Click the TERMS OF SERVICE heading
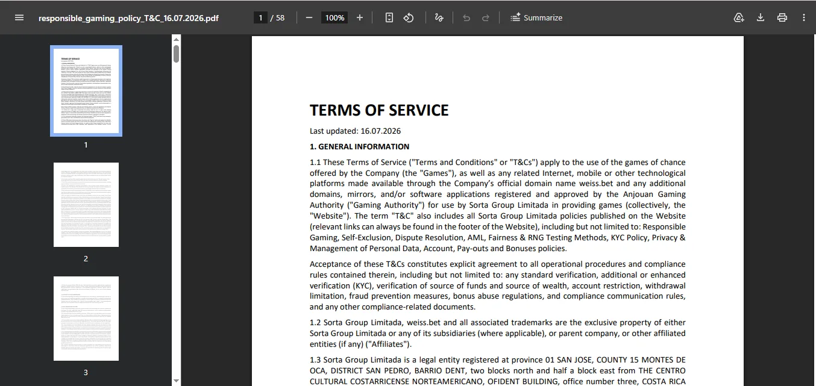Image resolution: width=816 pixels, height=386 pixels. click(x=379, y=110)
